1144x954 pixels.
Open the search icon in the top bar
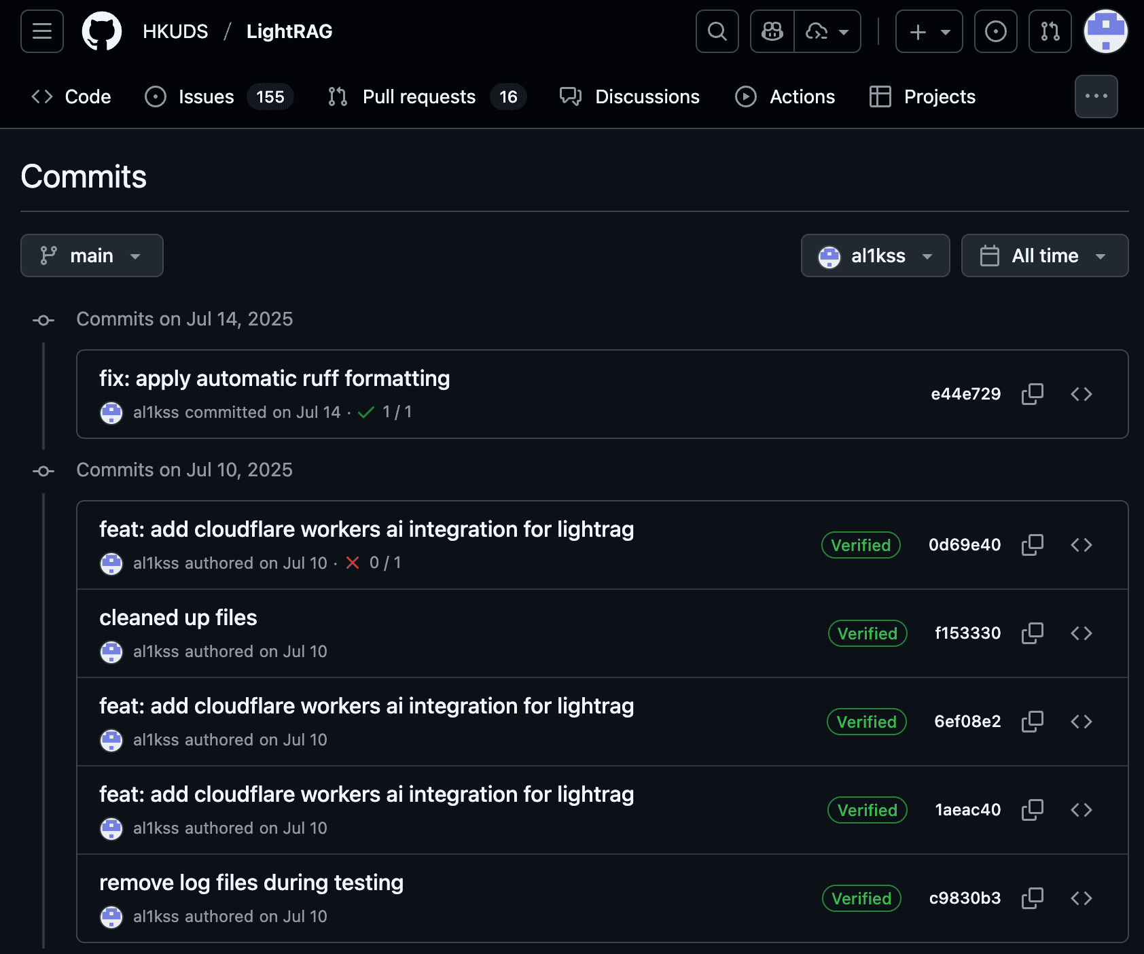[x=717, y=31]
